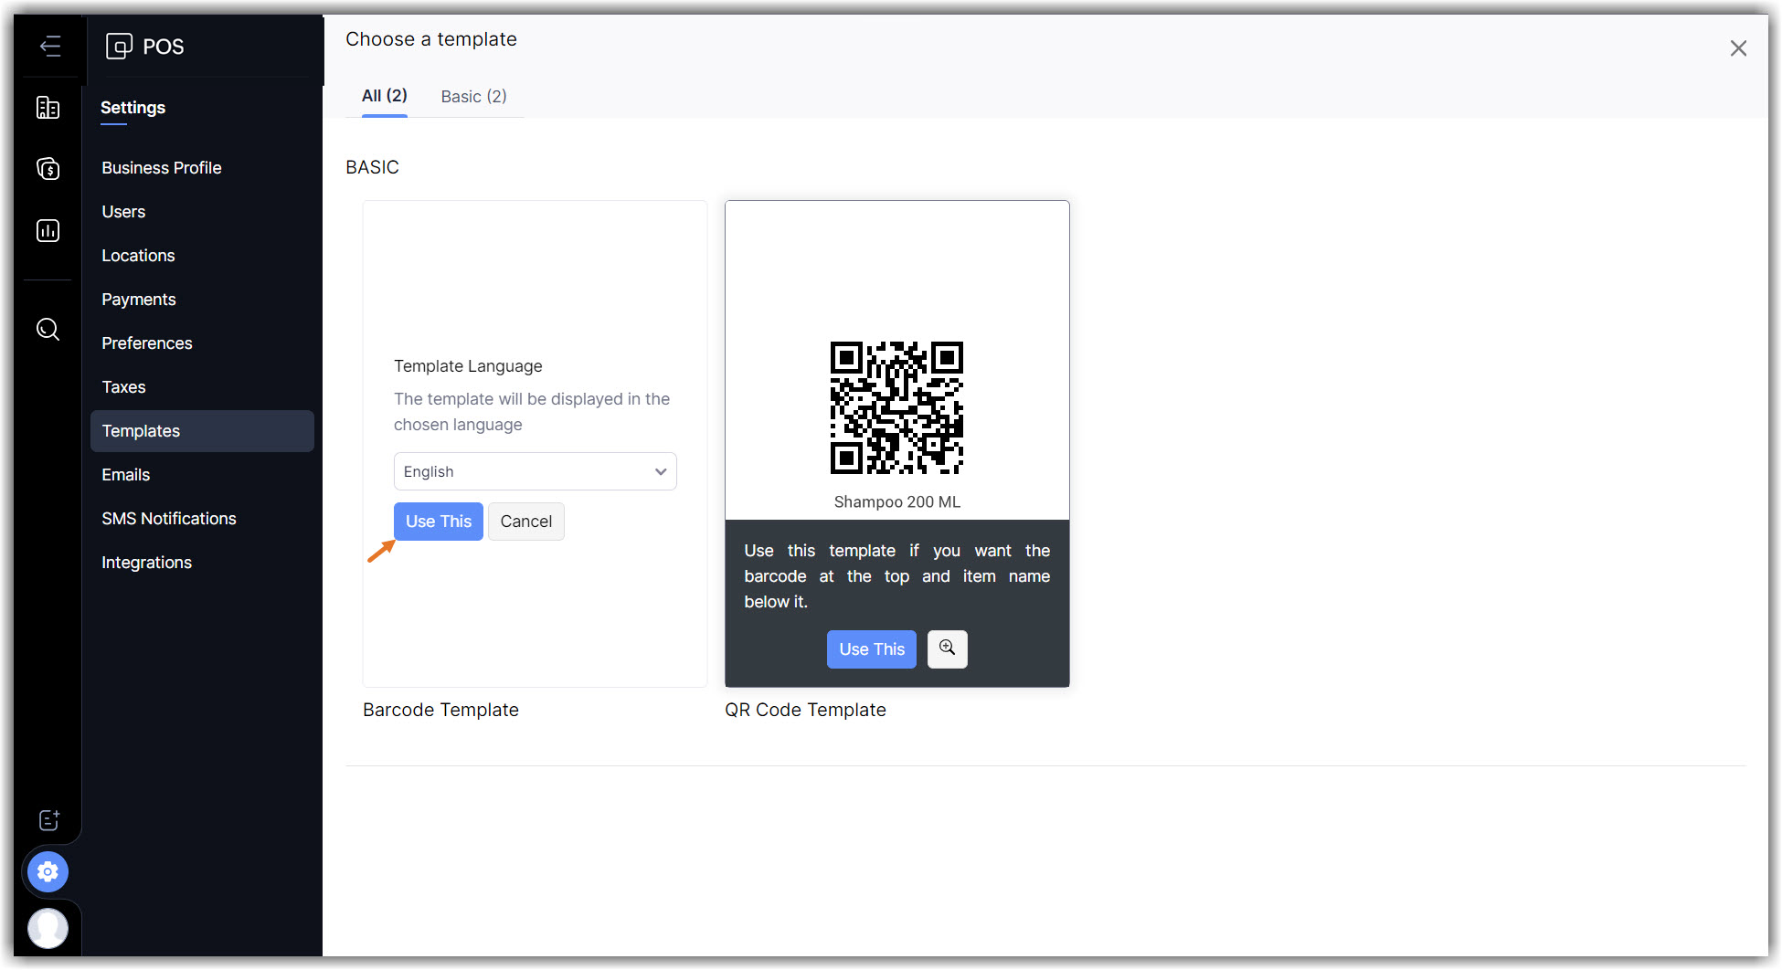
Task: Open the building/organization icon in the left rail
Action: point(48,108)
